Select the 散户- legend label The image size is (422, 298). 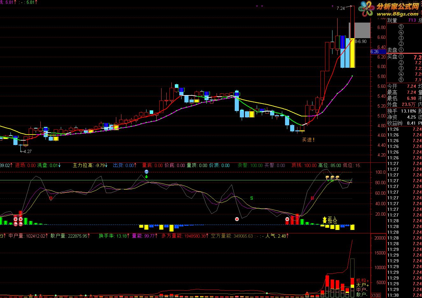pos(362,295)
